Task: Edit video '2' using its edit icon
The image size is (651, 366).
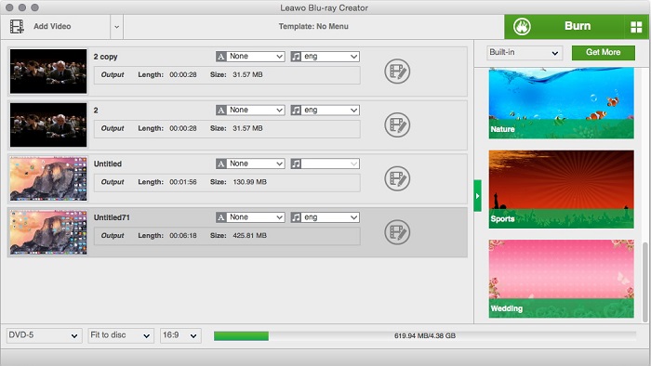Action: 397,124
